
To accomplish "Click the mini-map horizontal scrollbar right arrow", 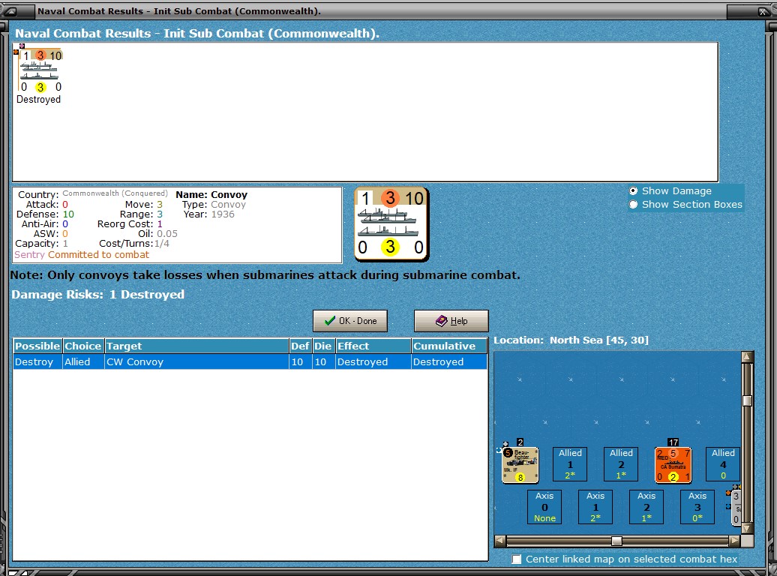I will 735,541.
